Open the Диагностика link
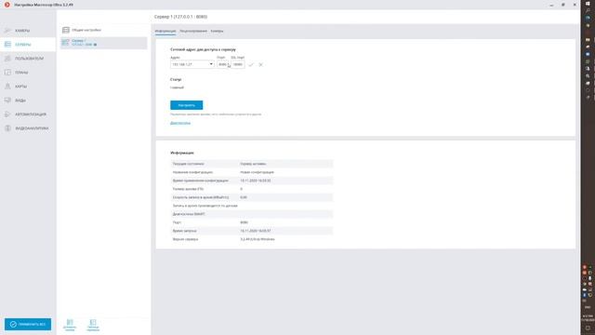 click(180, 123)
